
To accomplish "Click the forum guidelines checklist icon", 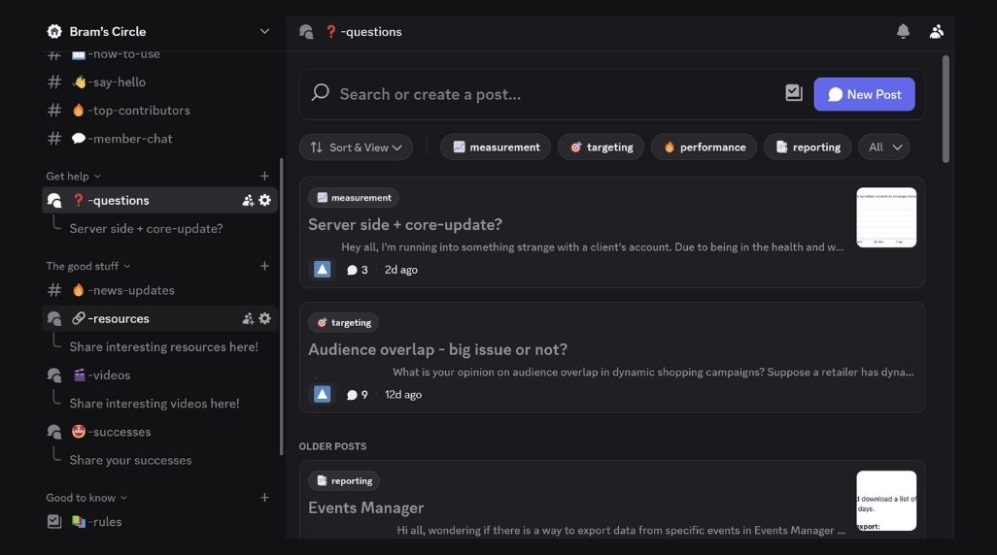I will point(794,93).
